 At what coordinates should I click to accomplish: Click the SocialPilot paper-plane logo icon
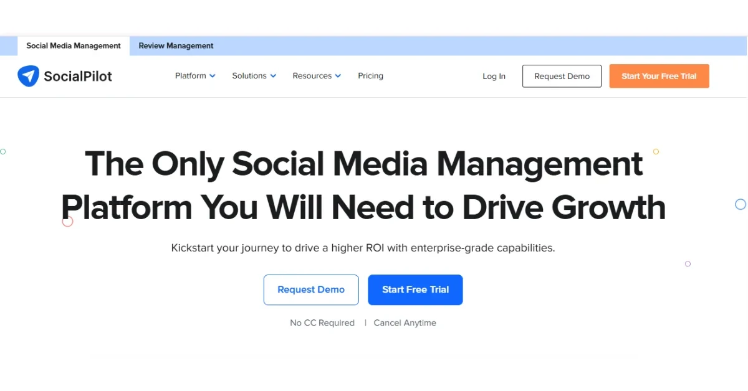click(28, 76)
